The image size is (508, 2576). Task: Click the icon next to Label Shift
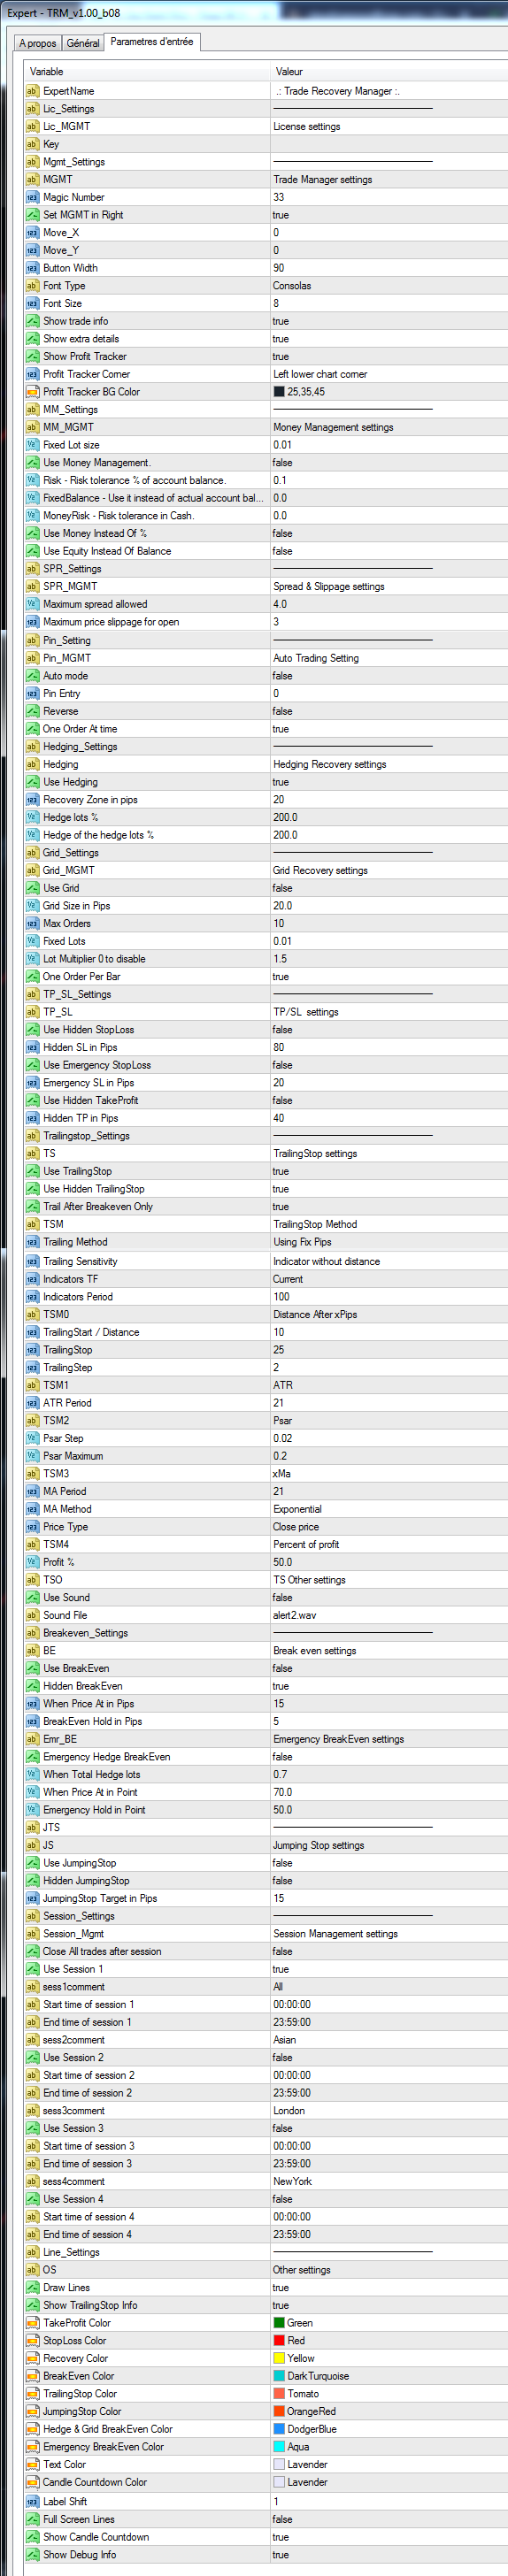click(32, 2501)
